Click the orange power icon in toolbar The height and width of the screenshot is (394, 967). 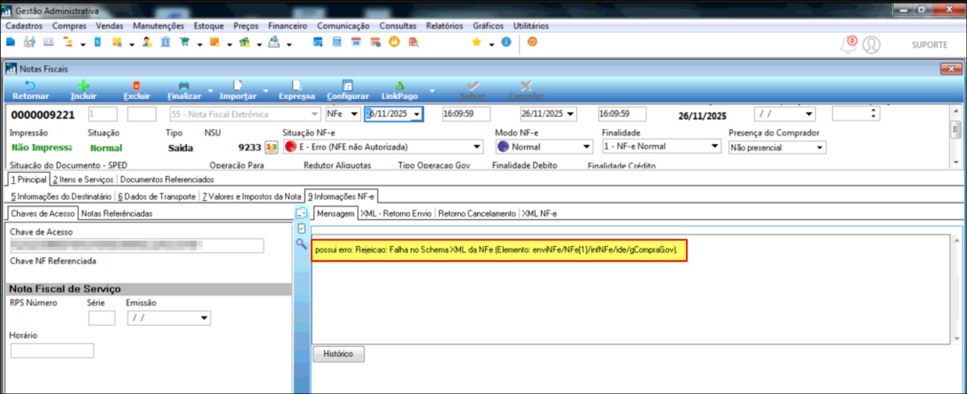[532, 42]
